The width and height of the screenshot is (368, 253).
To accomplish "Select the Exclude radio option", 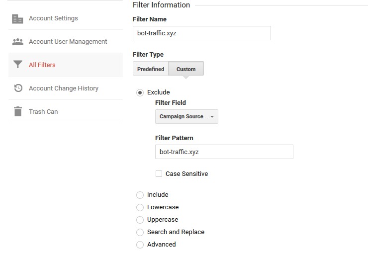I will pos(140,92).
